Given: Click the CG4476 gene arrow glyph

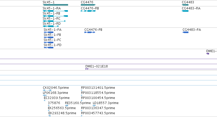Looking at the screenshot, I should [x=88, y=5].
